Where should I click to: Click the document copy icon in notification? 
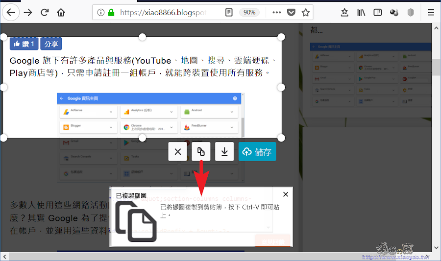[136, 221]
